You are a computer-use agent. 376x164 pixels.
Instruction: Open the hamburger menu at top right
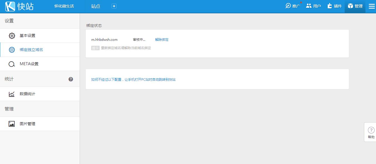372,6
